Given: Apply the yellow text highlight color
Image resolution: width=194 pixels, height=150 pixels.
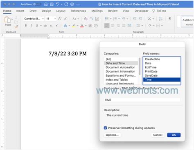Looking at the screenshot, I should coord(74,26).
